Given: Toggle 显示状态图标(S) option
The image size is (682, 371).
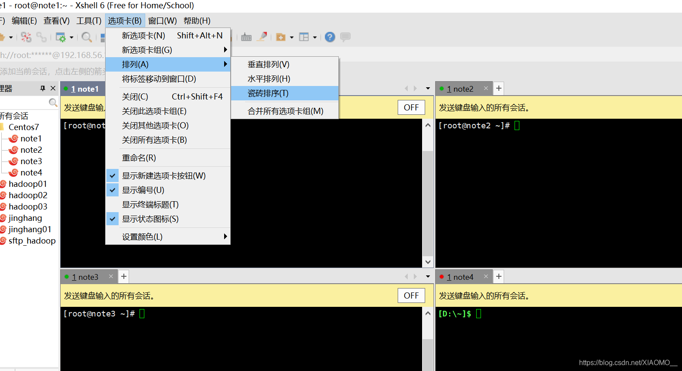Looking at the screenshot, I should click(x=168, y=219).
